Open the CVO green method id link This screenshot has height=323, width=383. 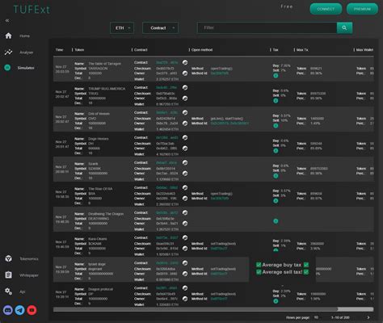(229, 124)
